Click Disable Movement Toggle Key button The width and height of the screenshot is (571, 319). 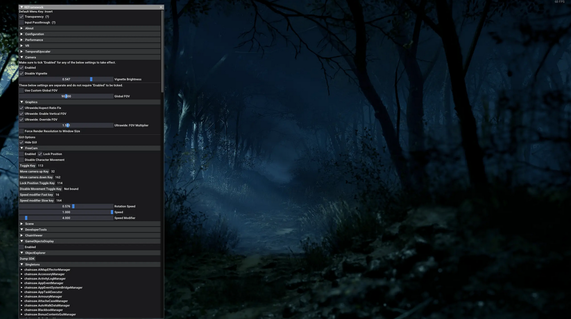pyautogui.click(x=41, y=189)
